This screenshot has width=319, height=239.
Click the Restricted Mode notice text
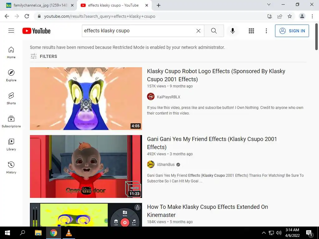127,47
